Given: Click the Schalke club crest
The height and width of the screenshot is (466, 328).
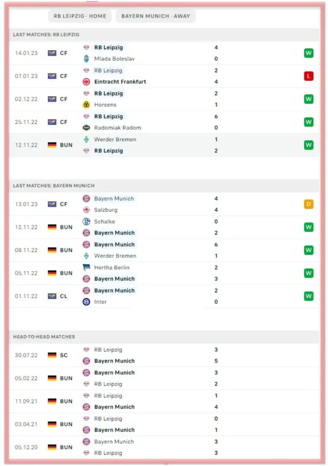Looking at the screenshot, I should tap(86, 221).
